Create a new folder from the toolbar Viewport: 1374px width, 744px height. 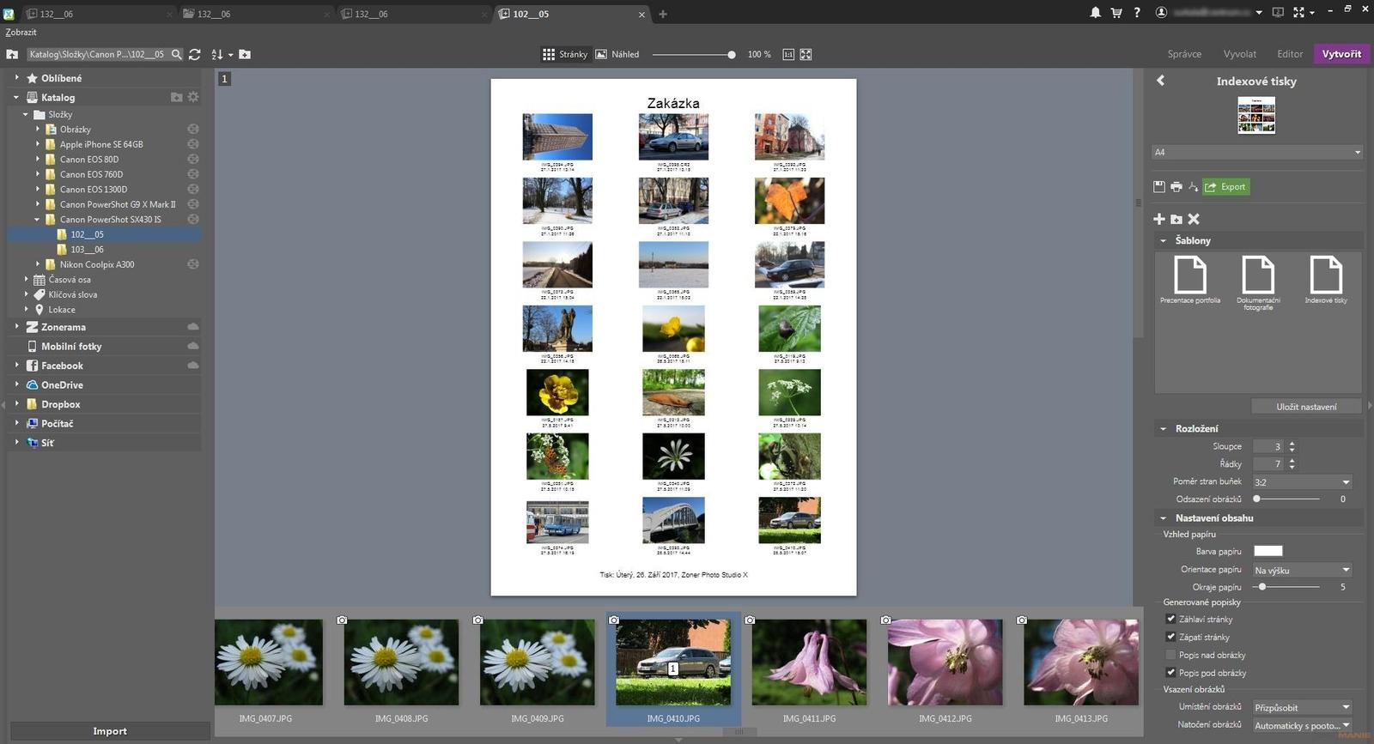tap(245, 54)
